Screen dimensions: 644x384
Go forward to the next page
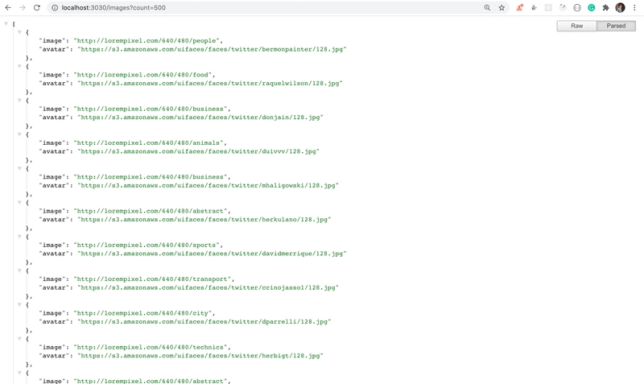pyautogui.click(x=23, y=7)
